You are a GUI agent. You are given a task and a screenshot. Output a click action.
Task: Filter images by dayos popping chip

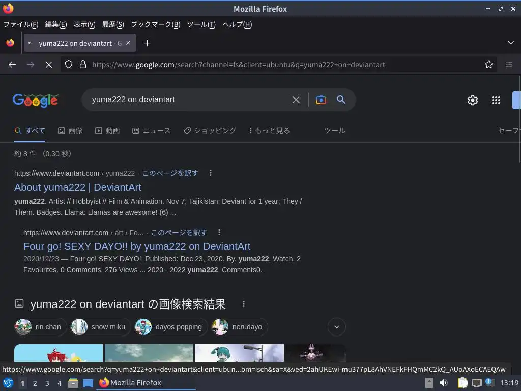(171, 327)
